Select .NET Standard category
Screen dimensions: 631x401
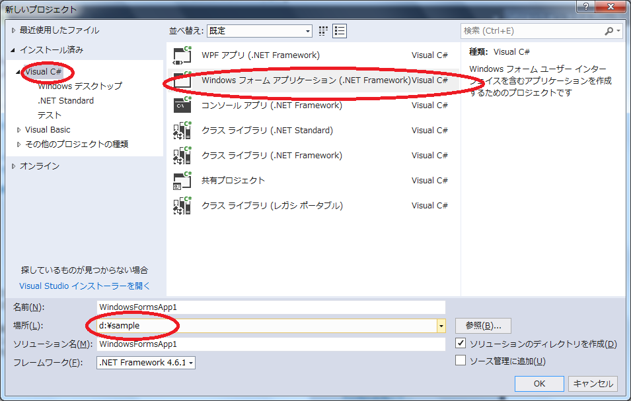(x=65, y=100)
